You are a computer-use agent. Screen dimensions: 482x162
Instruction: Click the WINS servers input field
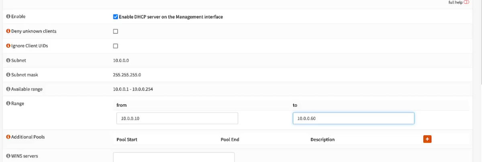pyautogui.click(x=174, y=157)
